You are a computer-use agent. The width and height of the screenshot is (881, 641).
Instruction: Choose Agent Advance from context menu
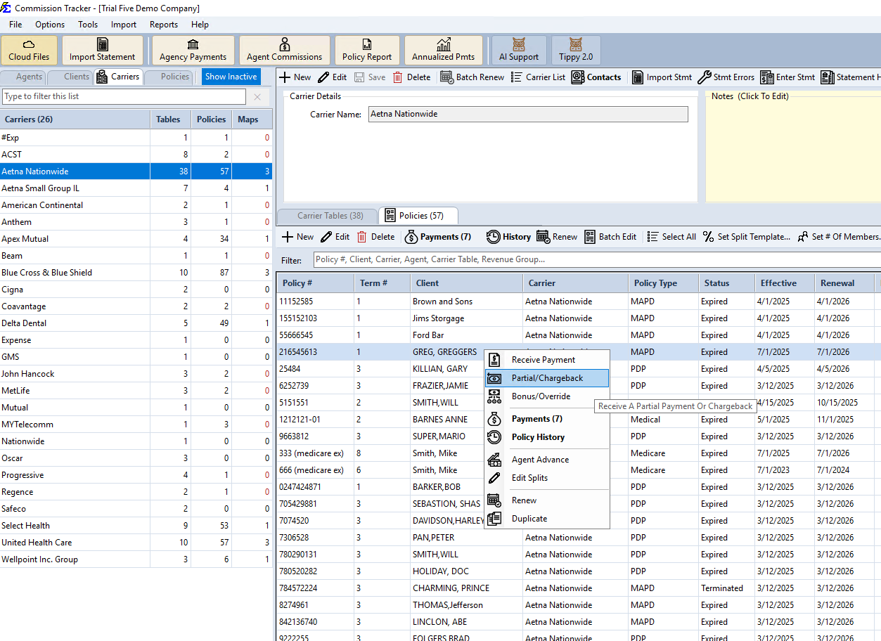coord(546,460)
